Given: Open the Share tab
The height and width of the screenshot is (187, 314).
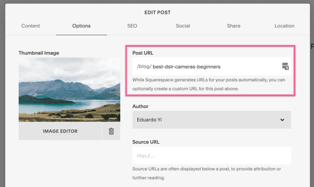Looking at the screenshot, I should pyautogui.click(x=233, y=26).
